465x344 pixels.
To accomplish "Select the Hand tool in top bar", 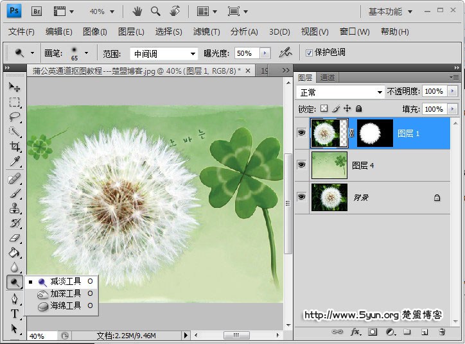I will [x=137, y=11].
